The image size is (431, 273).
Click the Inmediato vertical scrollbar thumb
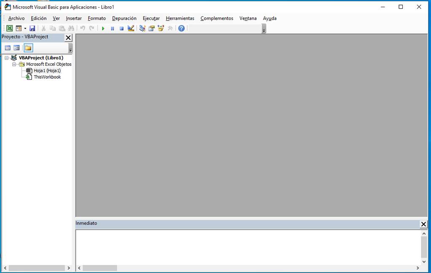tap(424, 246)
